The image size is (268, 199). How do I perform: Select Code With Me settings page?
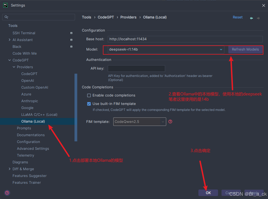coord(25,54)
